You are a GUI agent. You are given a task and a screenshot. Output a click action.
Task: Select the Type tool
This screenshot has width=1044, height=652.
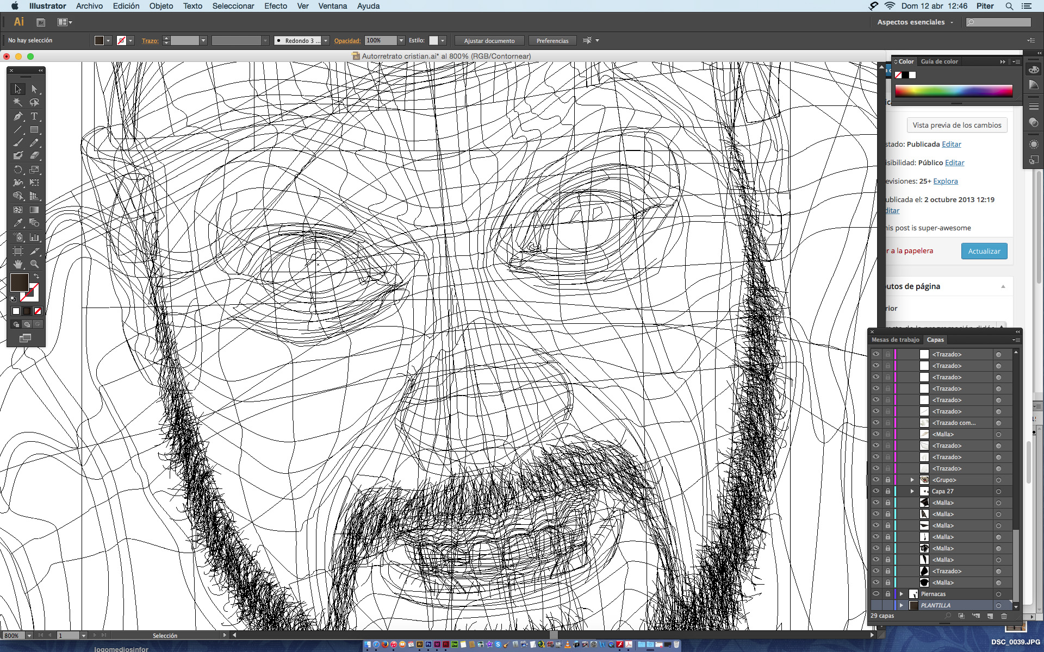tap(34, 116)
